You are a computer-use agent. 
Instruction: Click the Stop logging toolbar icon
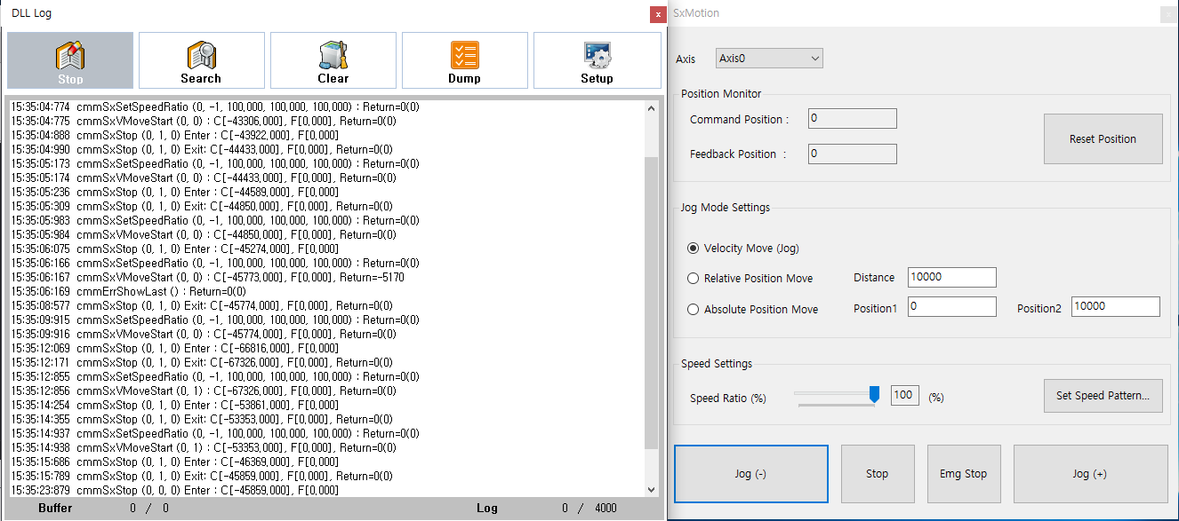click(x=70, y=60)
